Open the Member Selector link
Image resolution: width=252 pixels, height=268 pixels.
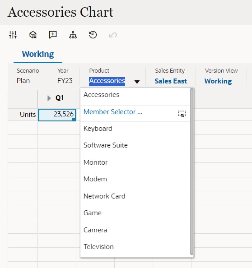(x=113, y=112)
